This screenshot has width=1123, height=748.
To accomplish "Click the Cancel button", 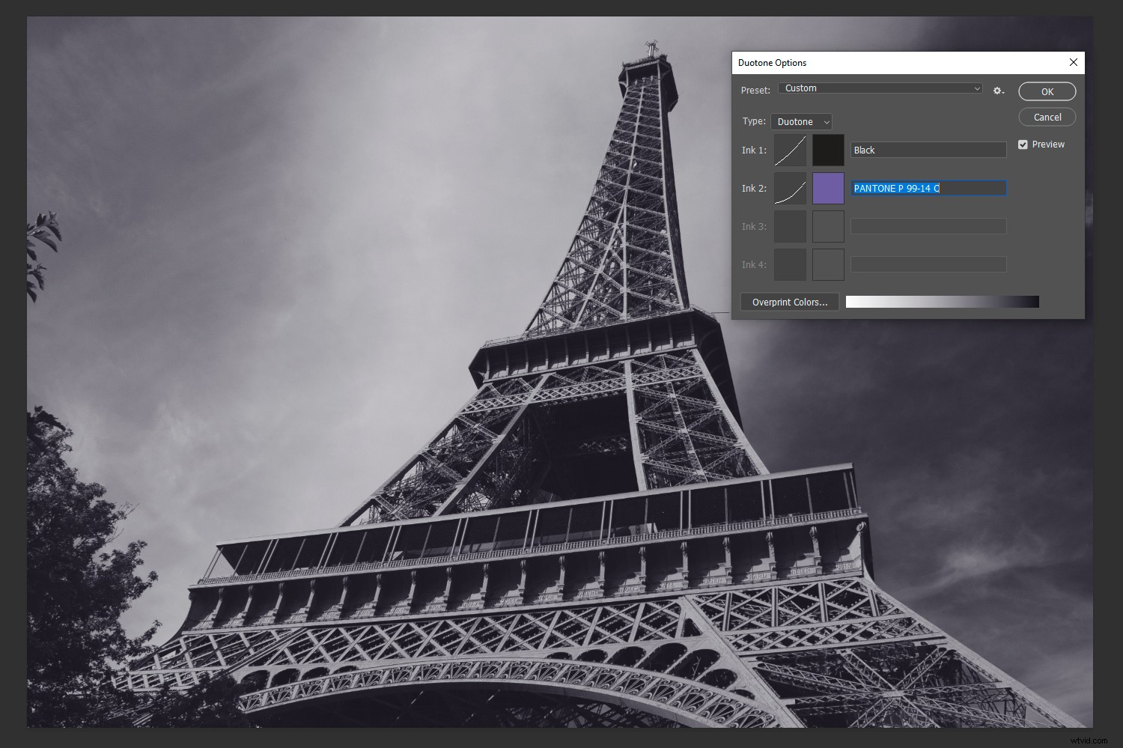I will pos(1047,117).
